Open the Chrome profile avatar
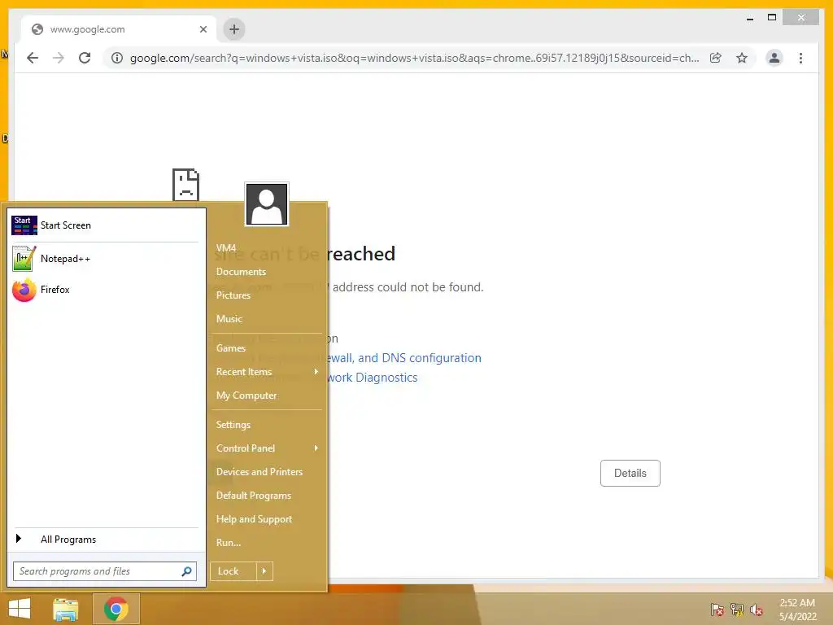The width and height of the screenshot is (833, 625). coord(774,58)
